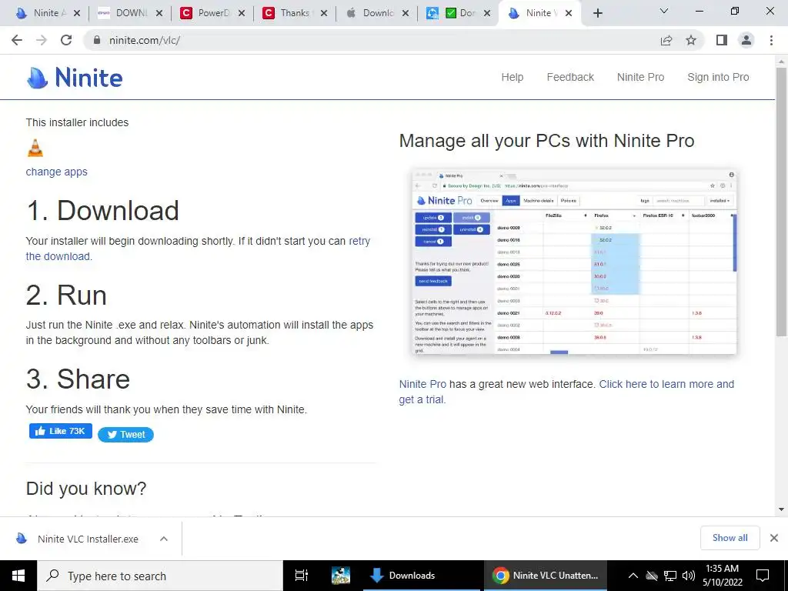Open the tab search chevron in title bar
This screenshot has width=788, height=591.
coord(664,11)
